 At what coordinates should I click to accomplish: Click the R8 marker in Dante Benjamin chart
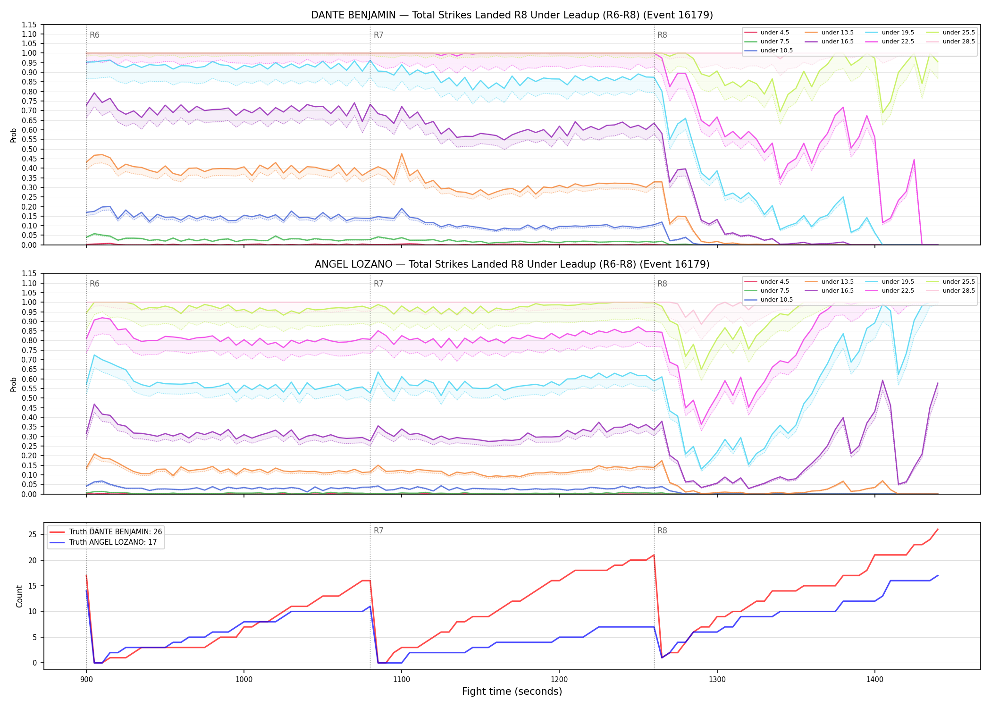[662, 35]
